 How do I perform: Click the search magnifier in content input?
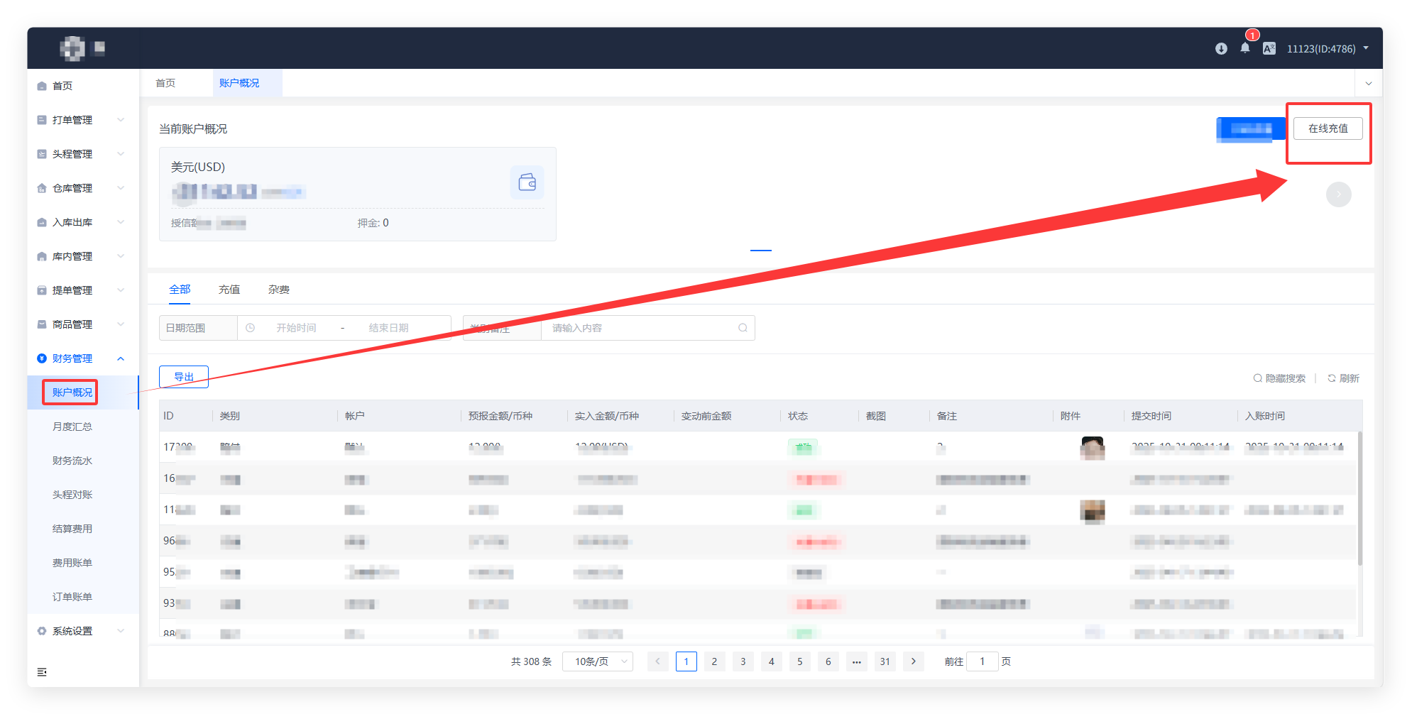pos(743,328)
